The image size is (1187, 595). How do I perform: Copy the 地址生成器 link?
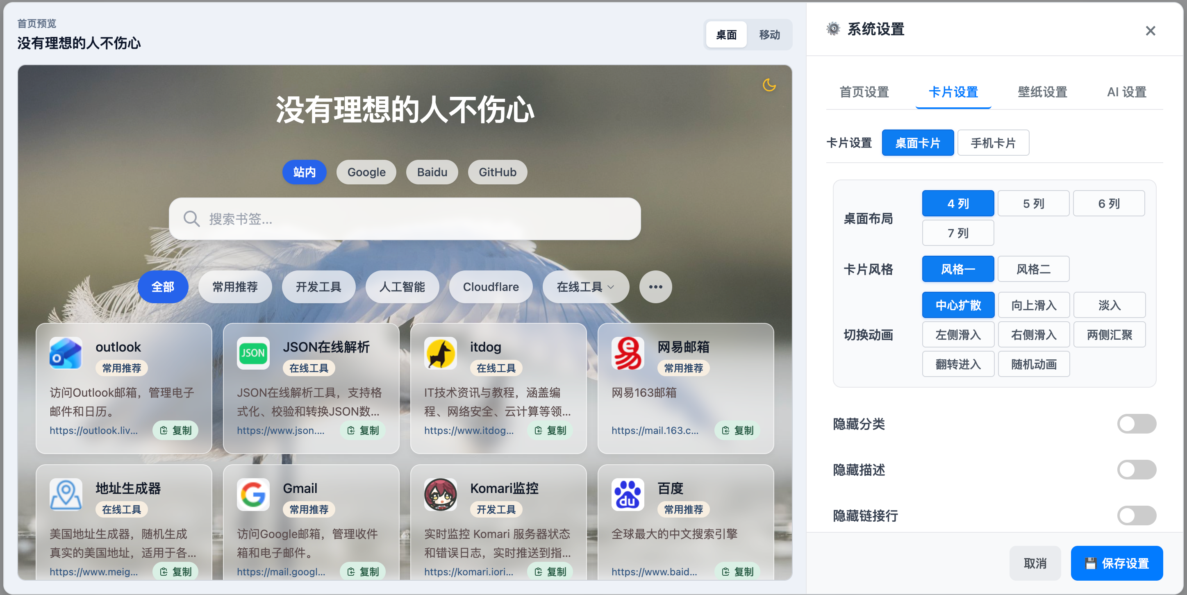pyautogui.click(x=175, y=571)
